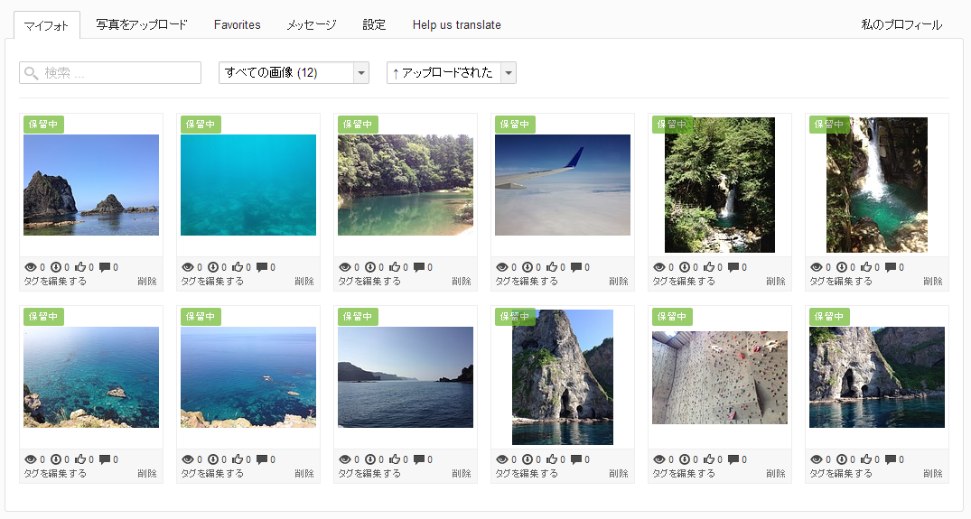This screenshot has height=519, width=971.
Task: Click 削除 under the twin sea rocks photo
Action: [x=147, y=282]
